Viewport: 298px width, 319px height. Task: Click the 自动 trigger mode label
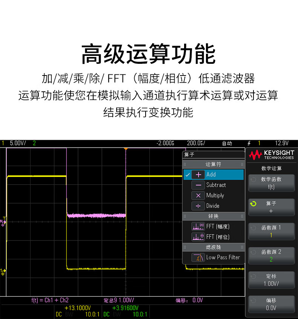tap(227, 143)
